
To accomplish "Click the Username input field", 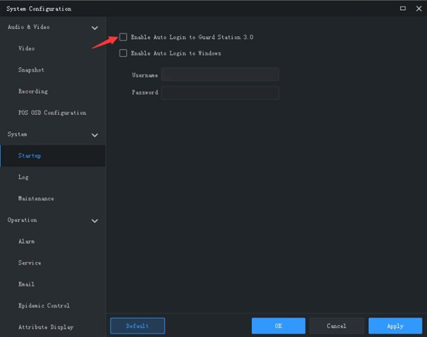I will (x=220, y=74).
